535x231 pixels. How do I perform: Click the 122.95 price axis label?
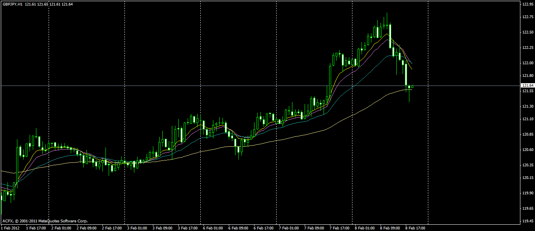click(528, 4)
